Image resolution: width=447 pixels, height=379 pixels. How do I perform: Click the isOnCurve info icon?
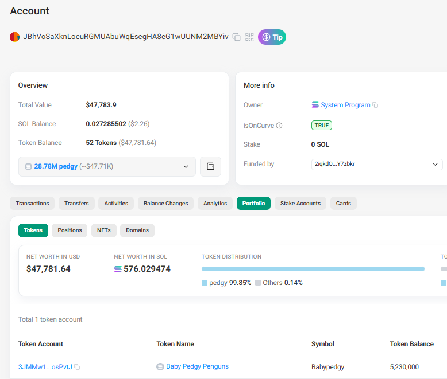[279, 126]
